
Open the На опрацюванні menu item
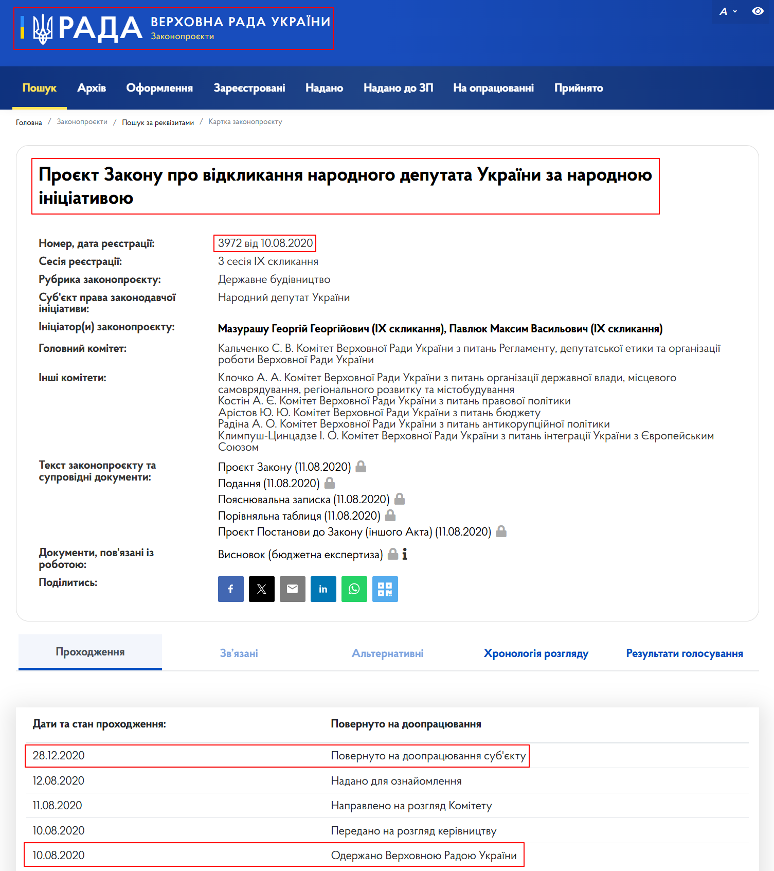pyautogui.click(x=493, y=88)
